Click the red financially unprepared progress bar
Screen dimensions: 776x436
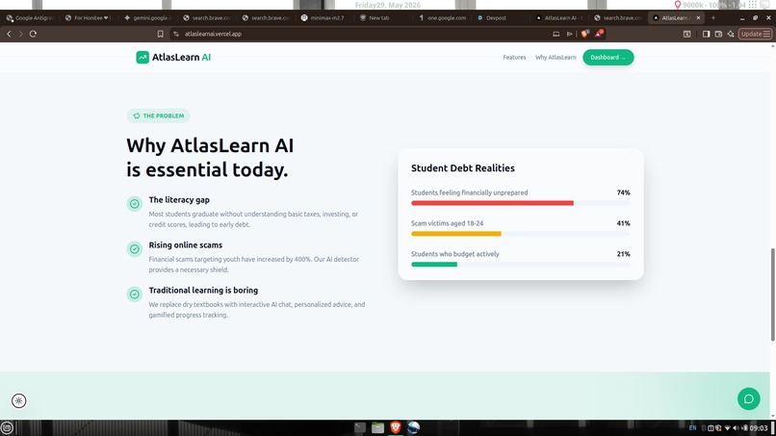pyautogui.click(x=492, y=203)
